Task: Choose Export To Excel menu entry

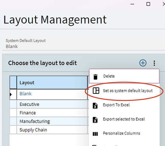Action: 124,105
